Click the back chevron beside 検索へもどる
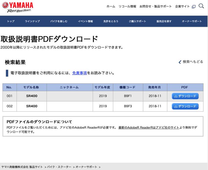Screen dimensions: 208x170 [180, 62]
